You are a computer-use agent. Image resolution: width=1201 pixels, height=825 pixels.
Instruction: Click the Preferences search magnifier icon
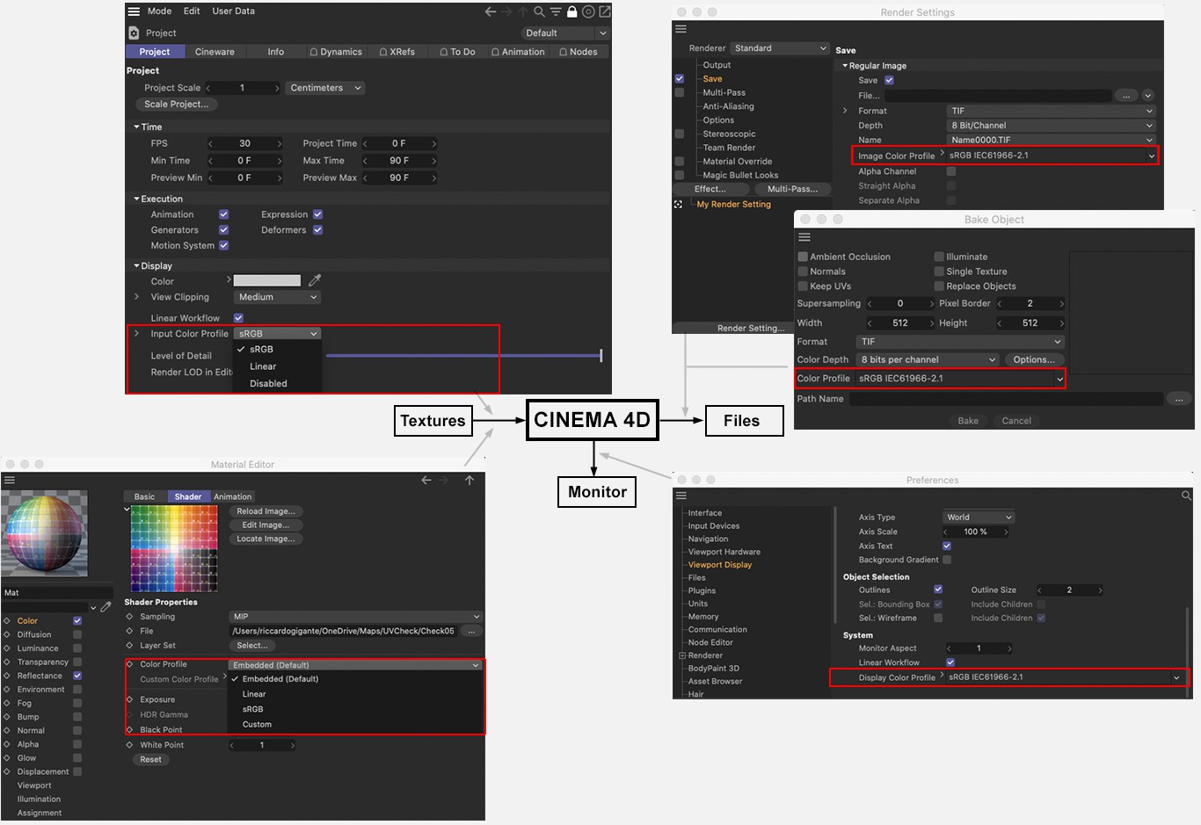1186,496
